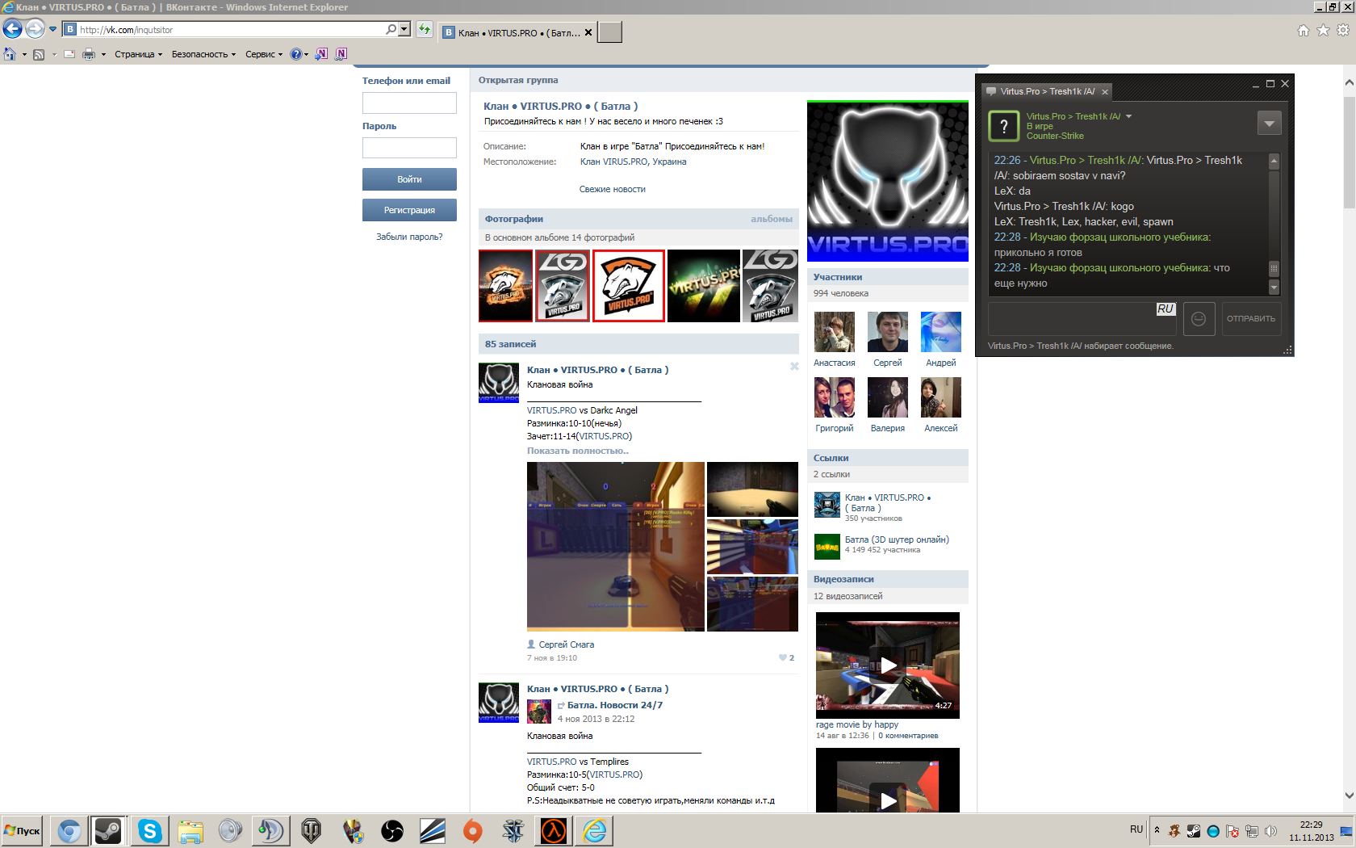Switch to Steam in the taskbar
The height and width of the screenshot is (848, 1356).
click(x=108, y=831)
